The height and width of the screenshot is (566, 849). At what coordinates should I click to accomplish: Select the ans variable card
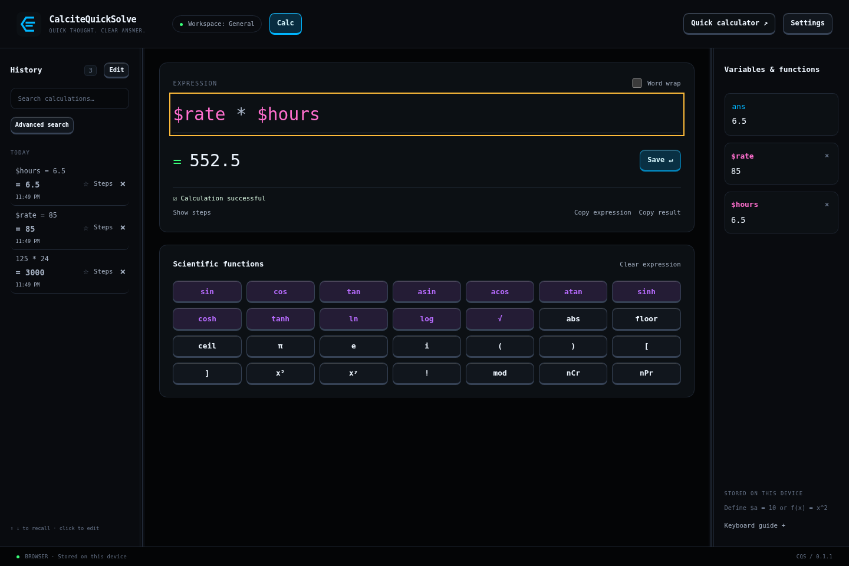coord(781,114)
